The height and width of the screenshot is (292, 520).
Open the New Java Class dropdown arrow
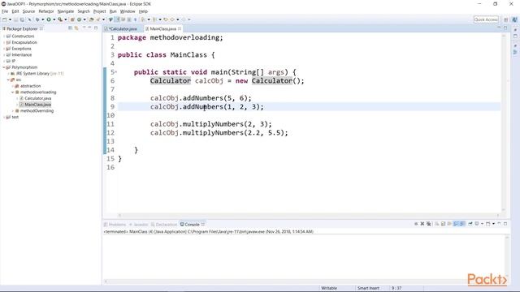[x=84, y=19]
